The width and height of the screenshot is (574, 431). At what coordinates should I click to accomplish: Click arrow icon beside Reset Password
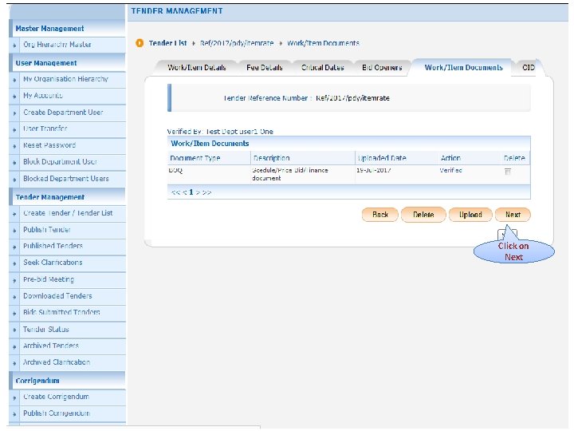pyautogui.click(x=14, y=146)
